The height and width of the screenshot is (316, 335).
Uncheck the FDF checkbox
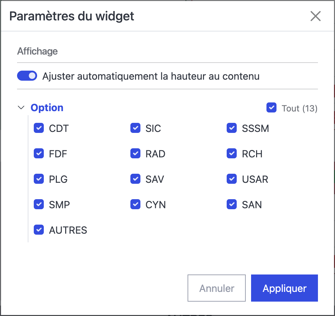tap(39, 154)
